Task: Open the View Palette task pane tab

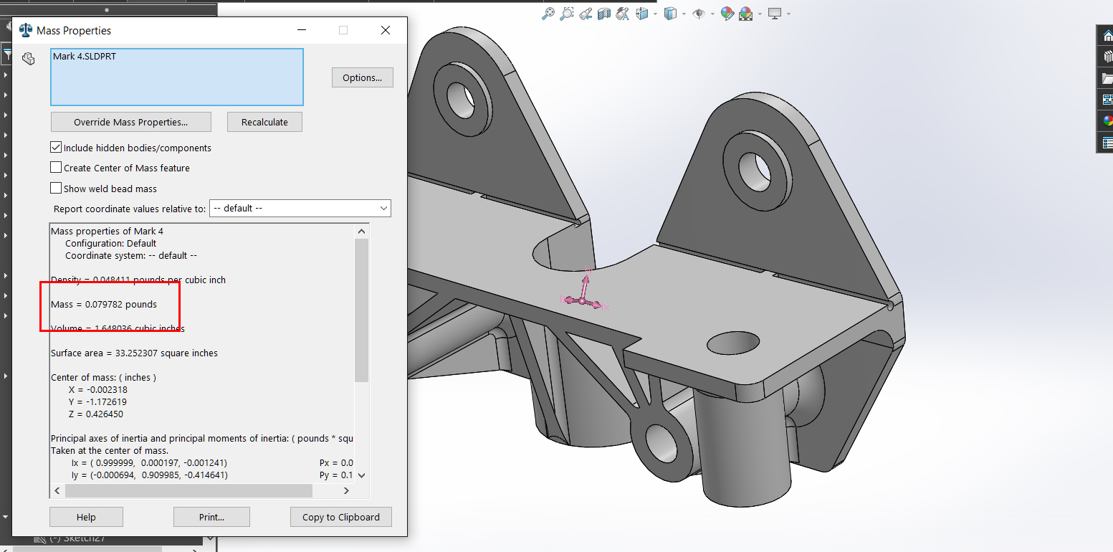Action: pos(1106,100)
